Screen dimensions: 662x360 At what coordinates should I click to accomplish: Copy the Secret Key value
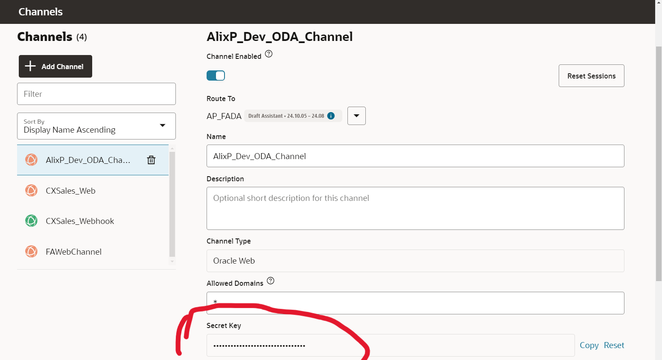(x=589, y=345)
